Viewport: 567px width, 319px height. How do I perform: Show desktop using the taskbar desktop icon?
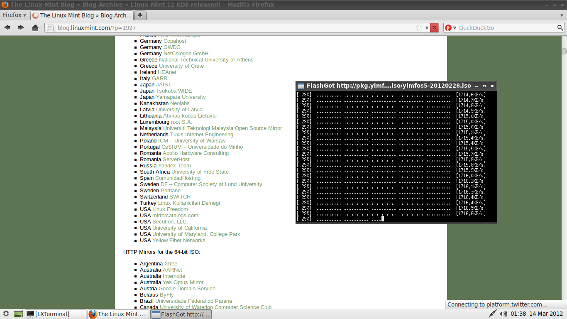pyautogui.click(x=18, y=314)
